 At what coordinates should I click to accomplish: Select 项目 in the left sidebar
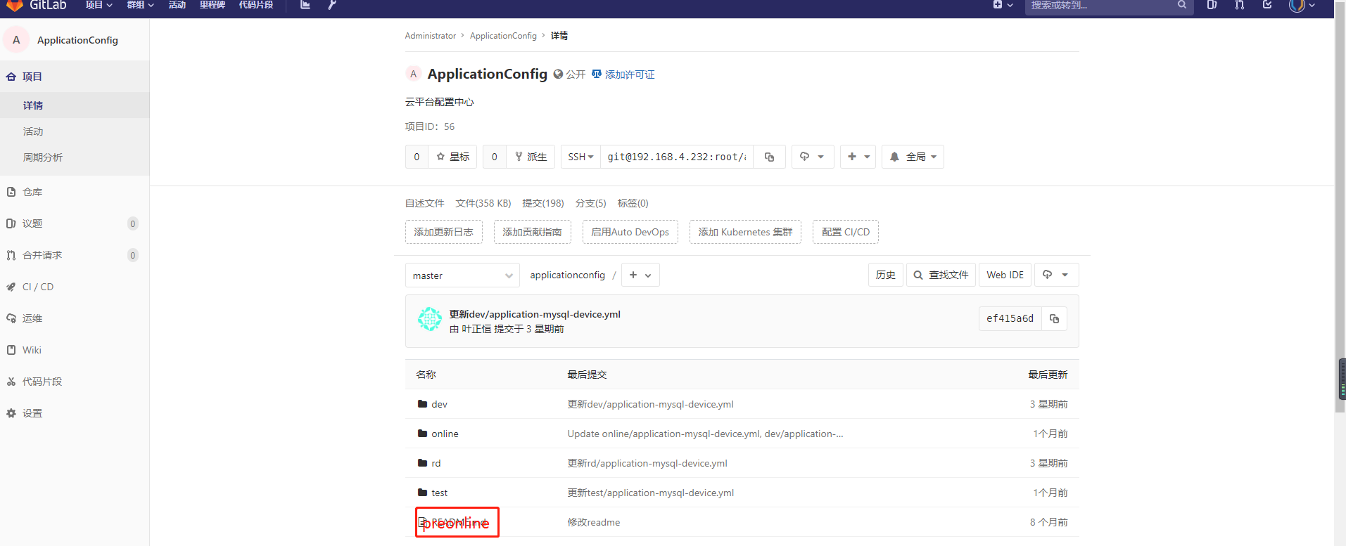coord(75,77)
